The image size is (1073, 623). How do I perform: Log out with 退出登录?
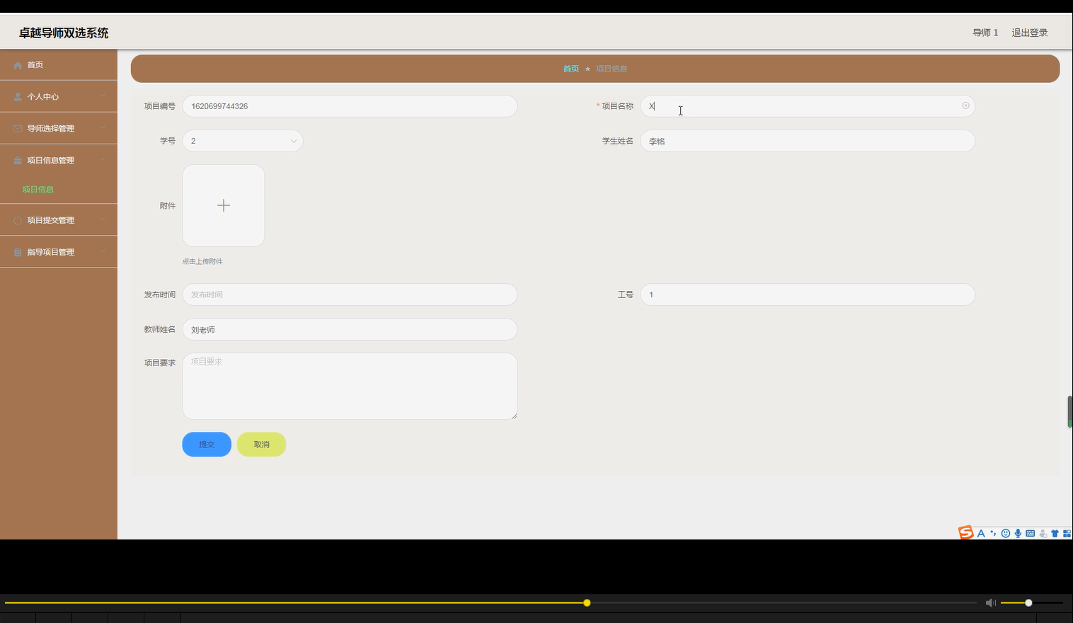(x=1029, y=33)
